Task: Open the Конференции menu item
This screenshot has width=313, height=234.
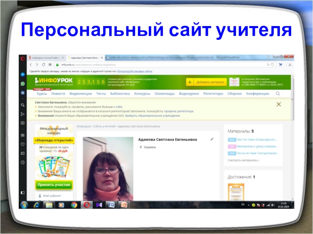Action: tap(257, 94)
